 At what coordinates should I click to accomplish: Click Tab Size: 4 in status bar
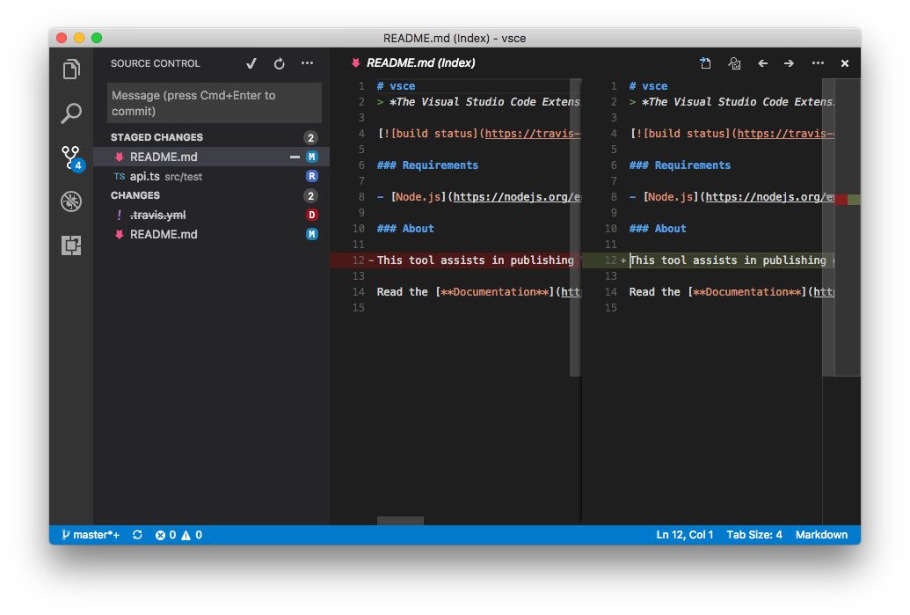point(754,535)
